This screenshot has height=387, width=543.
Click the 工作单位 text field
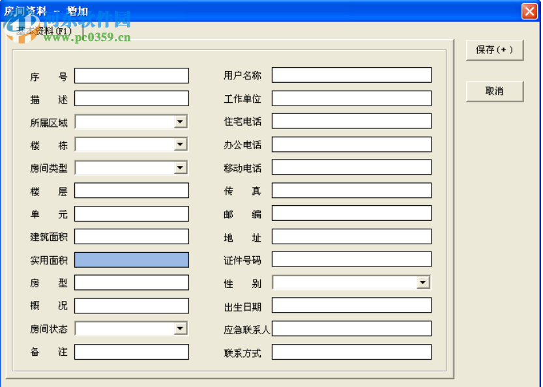coord(352,98)
